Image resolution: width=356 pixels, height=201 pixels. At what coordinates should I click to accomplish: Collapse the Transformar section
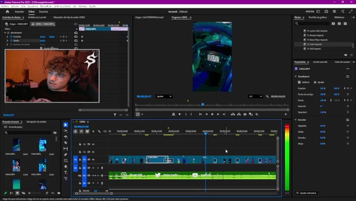[296, 76]
